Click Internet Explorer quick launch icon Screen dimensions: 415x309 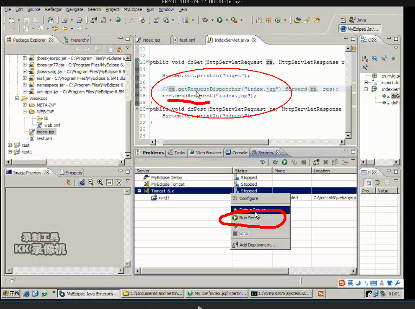click(26, 294)
